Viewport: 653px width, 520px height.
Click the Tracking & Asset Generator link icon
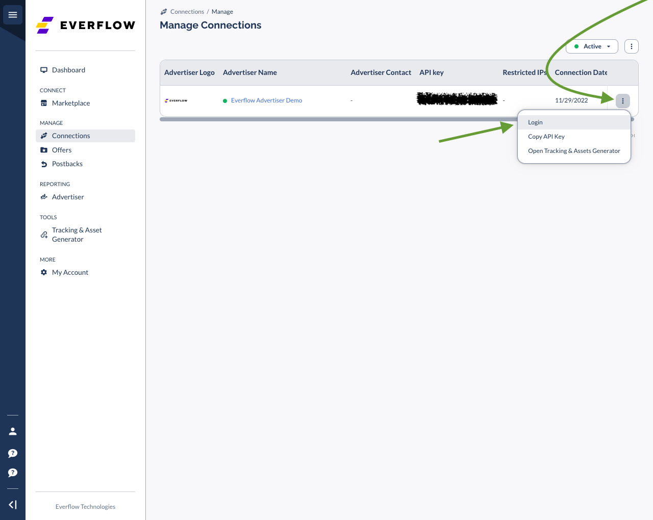pyautogui.click(x=44, y=235)
